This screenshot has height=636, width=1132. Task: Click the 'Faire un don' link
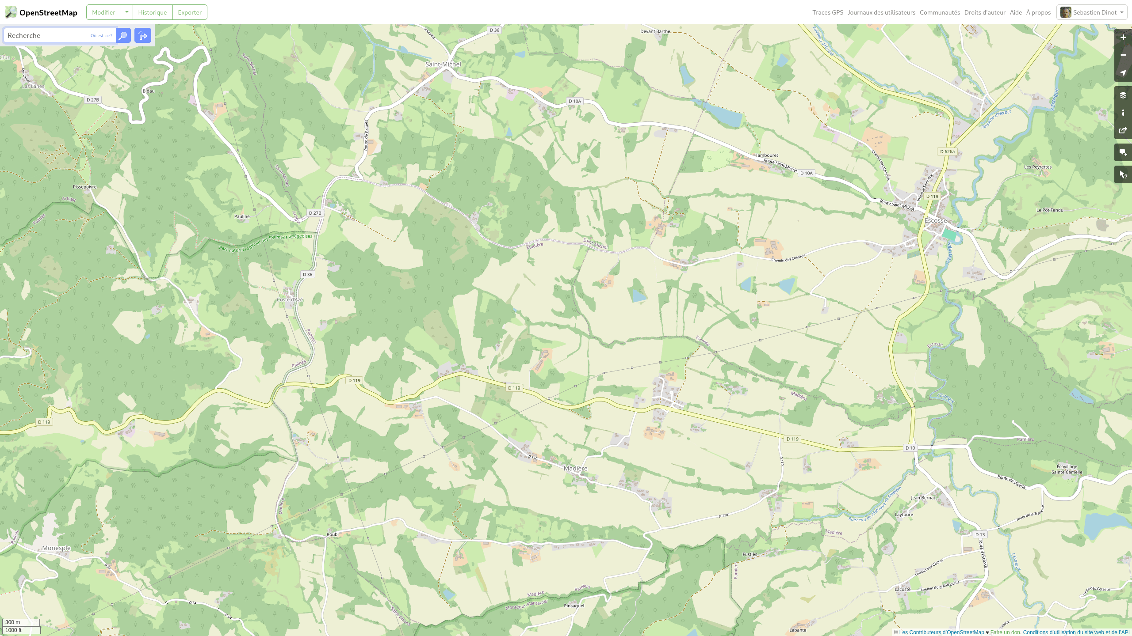[x=1005, y=632]
